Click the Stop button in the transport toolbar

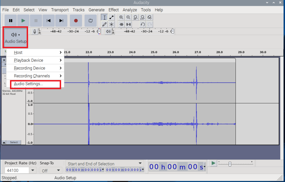(x=36, y=21)
